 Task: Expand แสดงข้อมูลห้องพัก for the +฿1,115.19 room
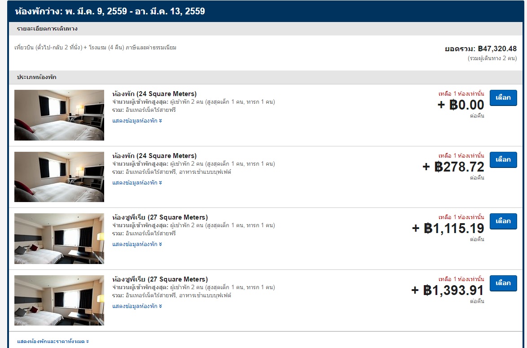pyautogui.click(x=137, y=244)
